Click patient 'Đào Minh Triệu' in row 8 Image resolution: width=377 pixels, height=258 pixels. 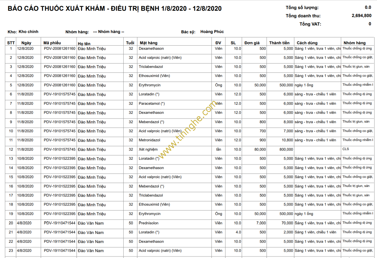[92, 113]
